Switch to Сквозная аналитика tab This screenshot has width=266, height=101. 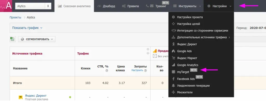pos(74,6)
